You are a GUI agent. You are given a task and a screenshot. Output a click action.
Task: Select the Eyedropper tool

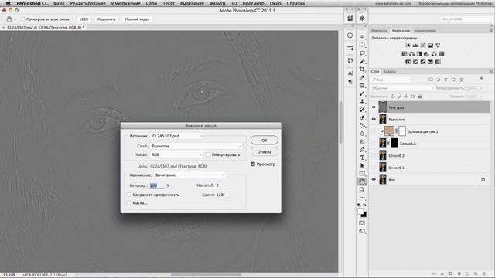click(x=362, y=77)
